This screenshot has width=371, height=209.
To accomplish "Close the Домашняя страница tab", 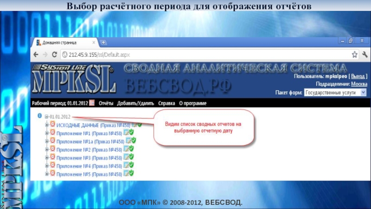I will (x=94, y=42).
